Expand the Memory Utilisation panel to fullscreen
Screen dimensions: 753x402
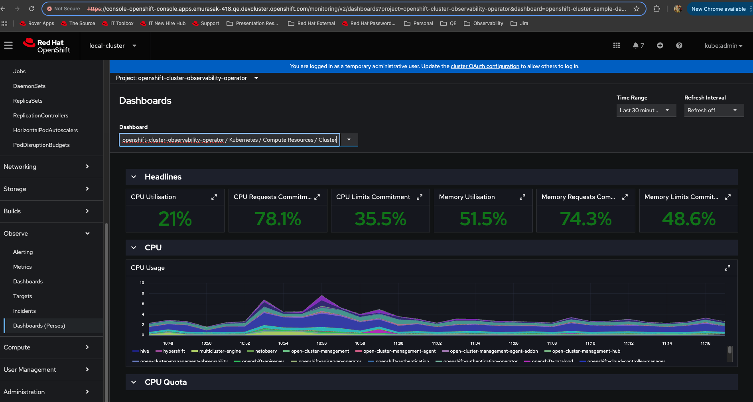[522, 197]
